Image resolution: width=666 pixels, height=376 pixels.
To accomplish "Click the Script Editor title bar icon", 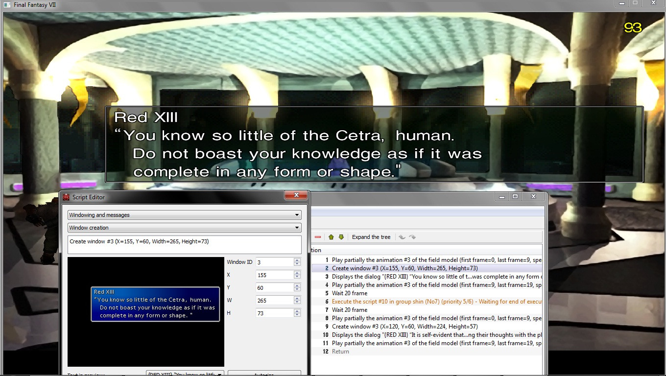I will click(66, 197).
